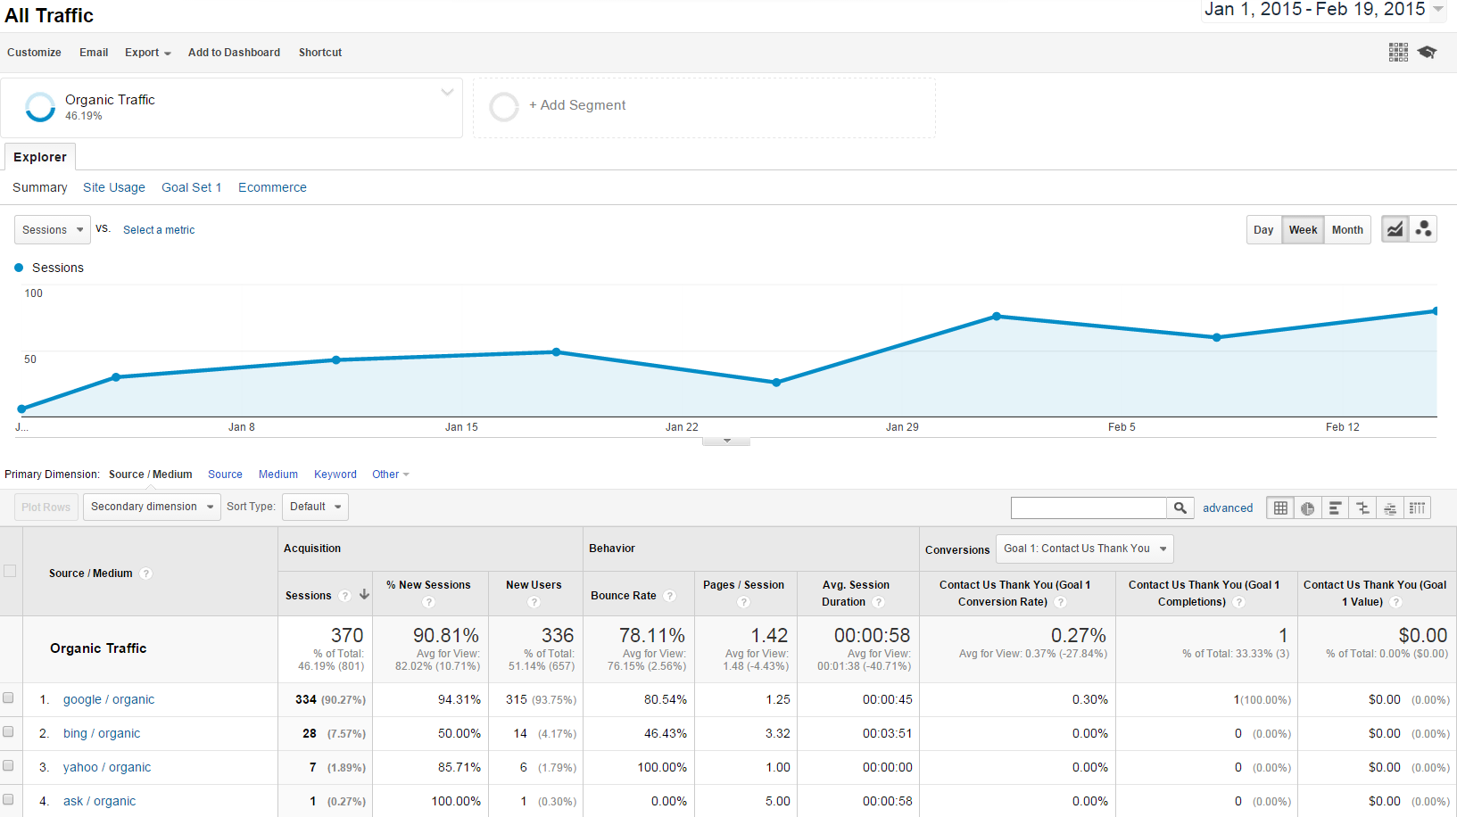The height and width of the screenshot is (817, 1457).
Task: Select the Explorer tab
Action: 40,157
